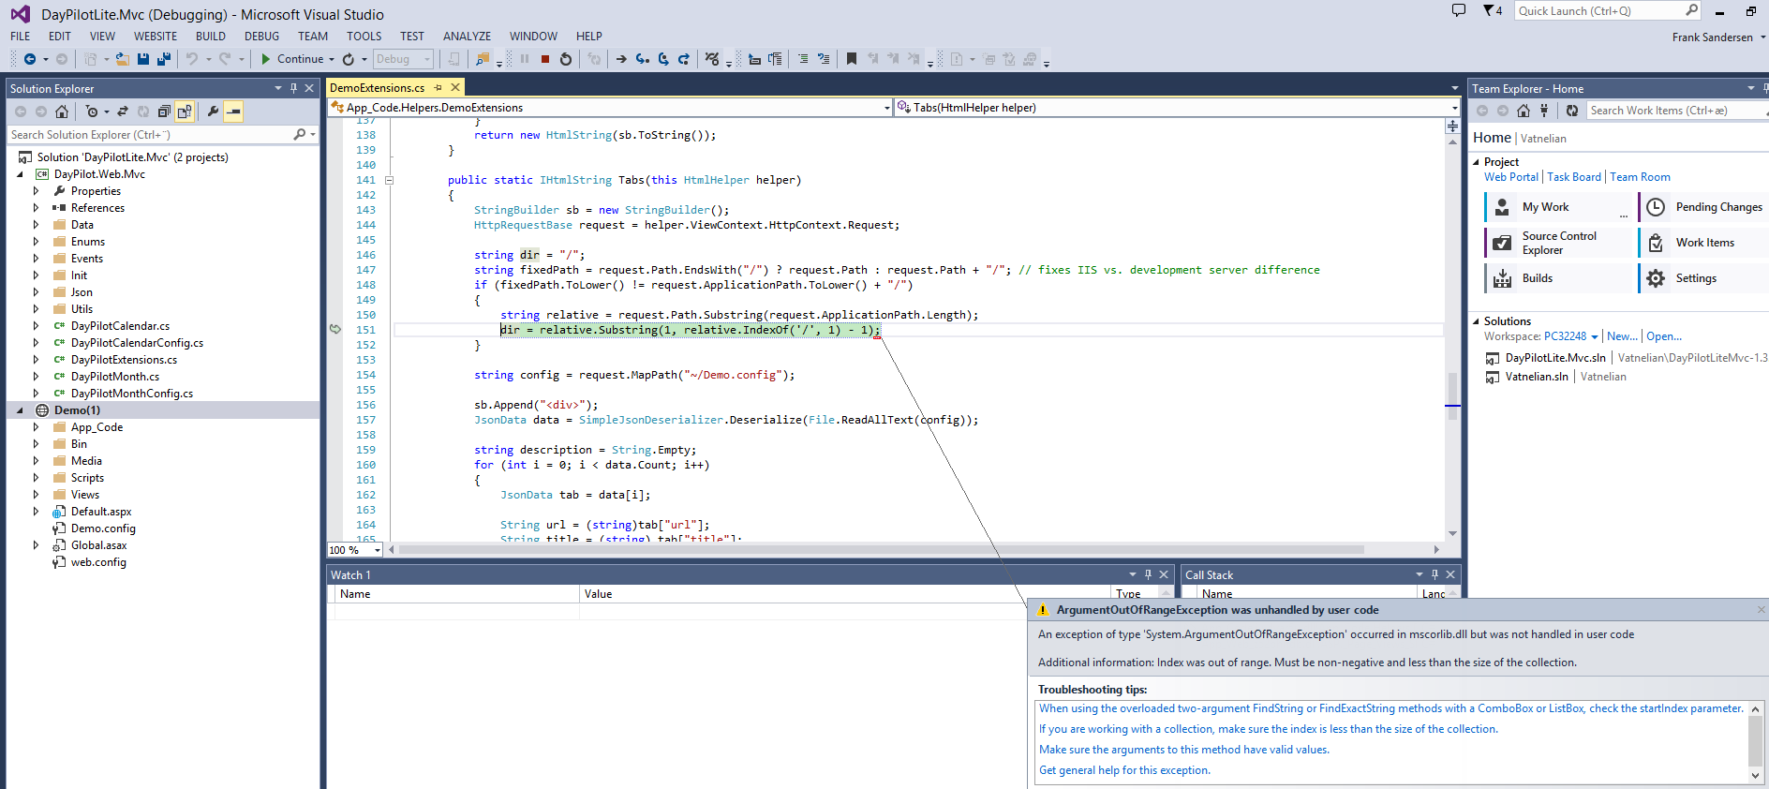Viewport: 1769px width, 789px height.
Task: Click the Save All toolbar icon
Action: (164, 59)
